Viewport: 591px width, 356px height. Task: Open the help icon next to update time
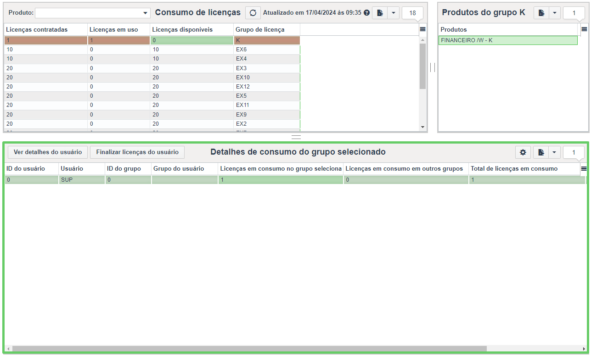point(367,13)
